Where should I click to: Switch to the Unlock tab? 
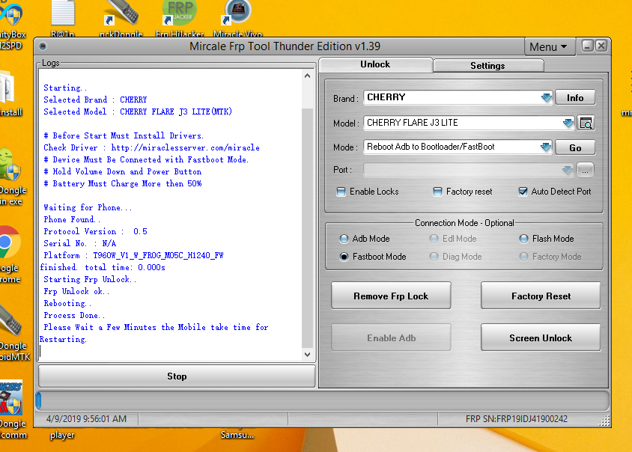tap(375, 64)
